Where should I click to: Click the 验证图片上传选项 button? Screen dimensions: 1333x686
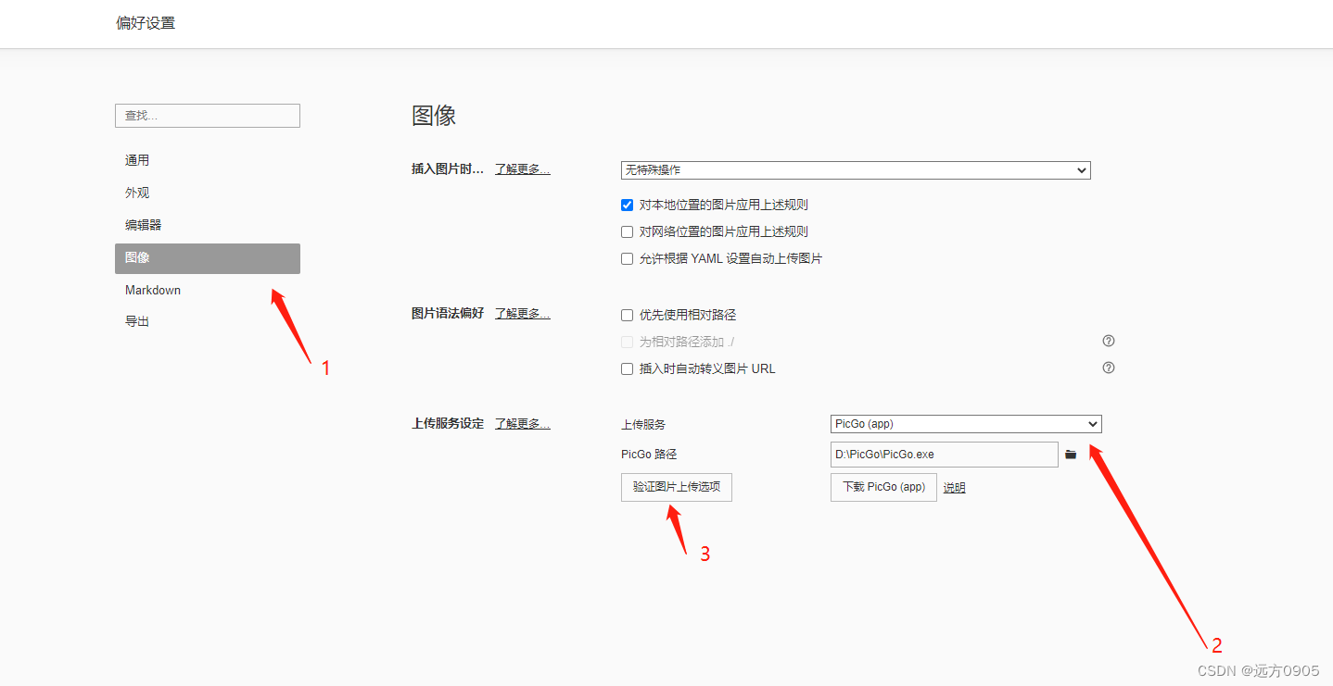tap(677, 486)
